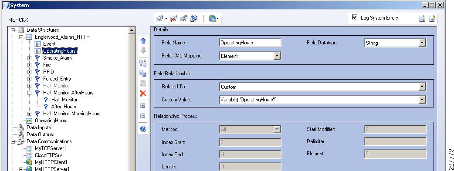Open the Field Datatype String dropdown
This screenshot has width=454, height=171.
click(x=422, y=43)
